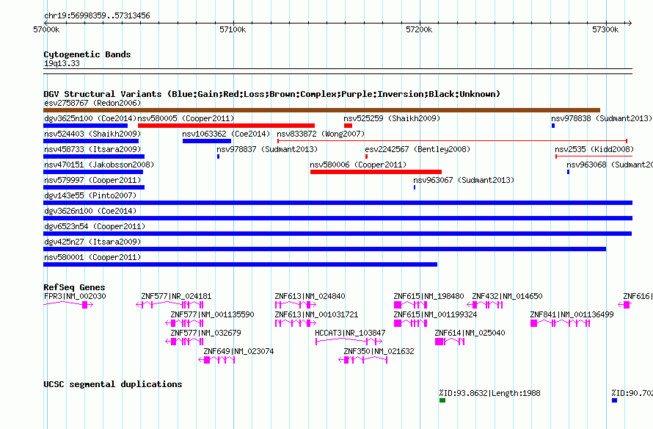Select the nsv579997 (Cooper2011) gain bar
The image size is (653, 429).
pyautogui.click(x=94, y=187)
